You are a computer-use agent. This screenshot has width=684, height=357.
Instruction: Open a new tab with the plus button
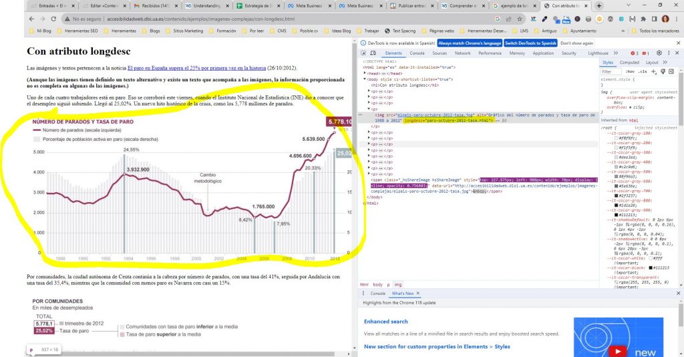click(599, 5)
